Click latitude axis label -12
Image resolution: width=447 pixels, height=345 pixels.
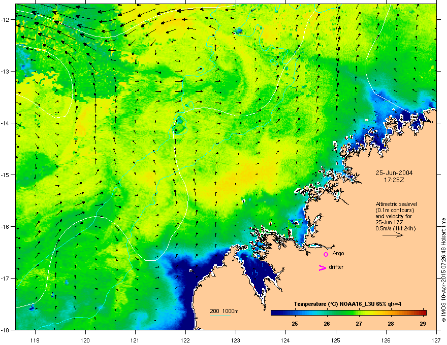tap(6, 19)
